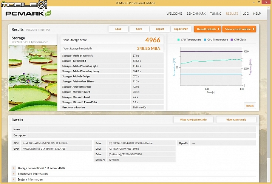This screenshot has width=272, height=184.
Task: Click the storage score value 4966
Action: tap(153, 40)
